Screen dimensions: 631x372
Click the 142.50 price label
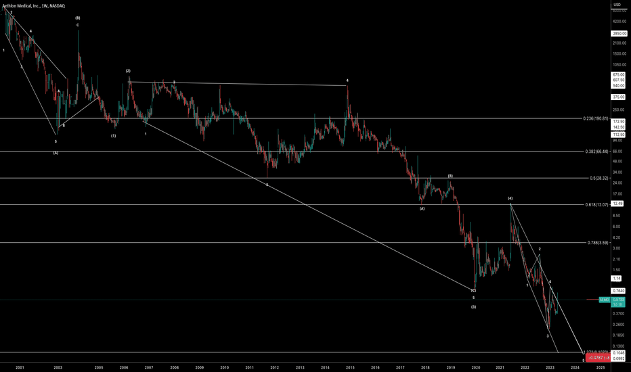coord(618,127)
